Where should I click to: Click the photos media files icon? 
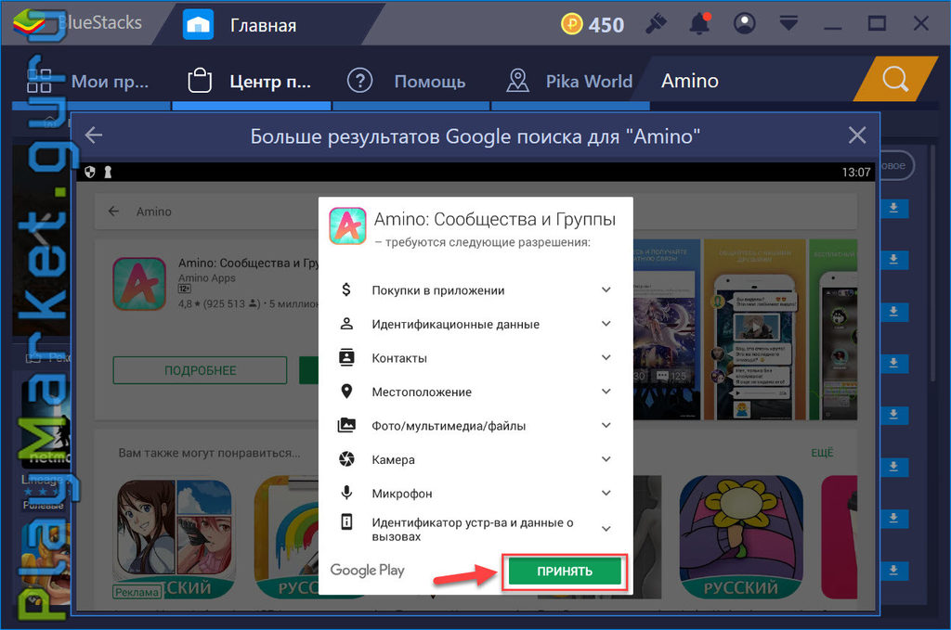pyautogui.click(x=346, y=425)
